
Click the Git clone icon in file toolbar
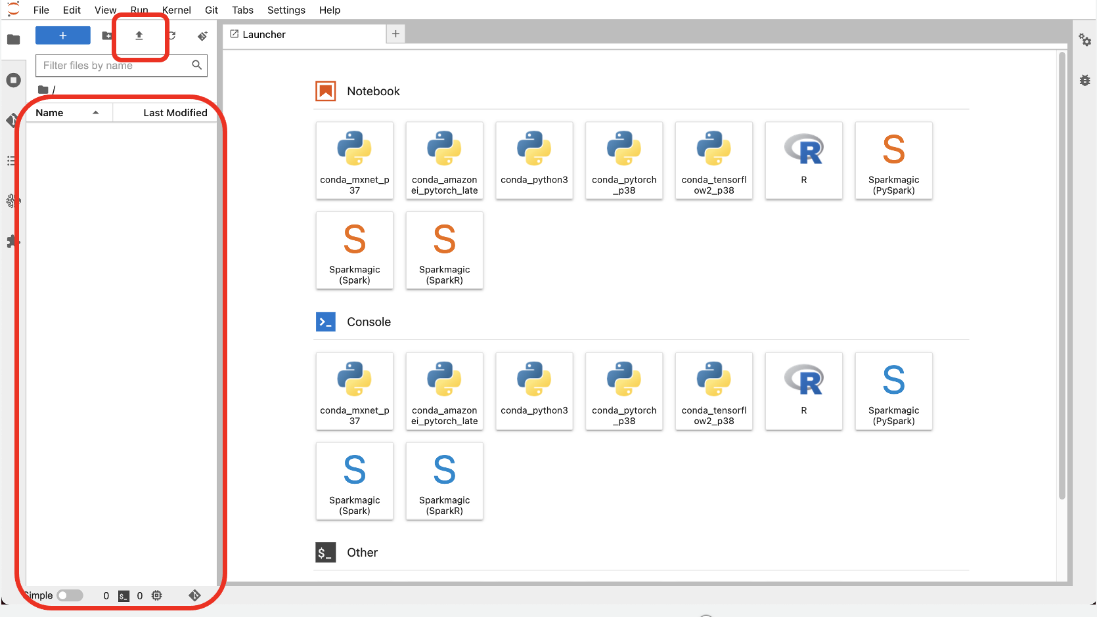coord(202,35)
